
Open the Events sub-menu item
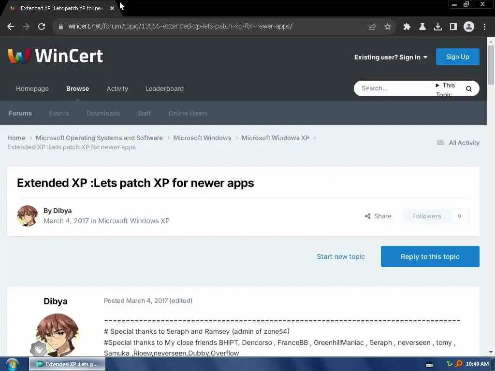[x=59, y=113]
